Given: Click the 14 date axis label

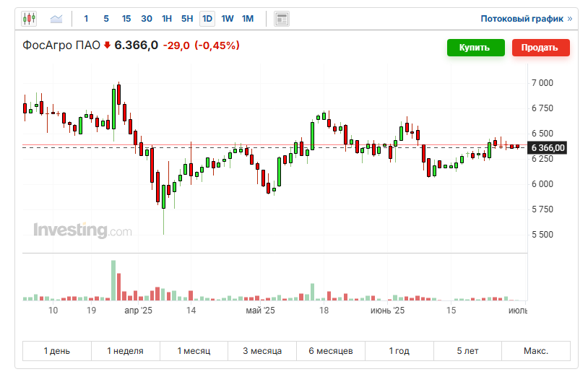Looking at the screenshot, I should click(x=191, y=311).
